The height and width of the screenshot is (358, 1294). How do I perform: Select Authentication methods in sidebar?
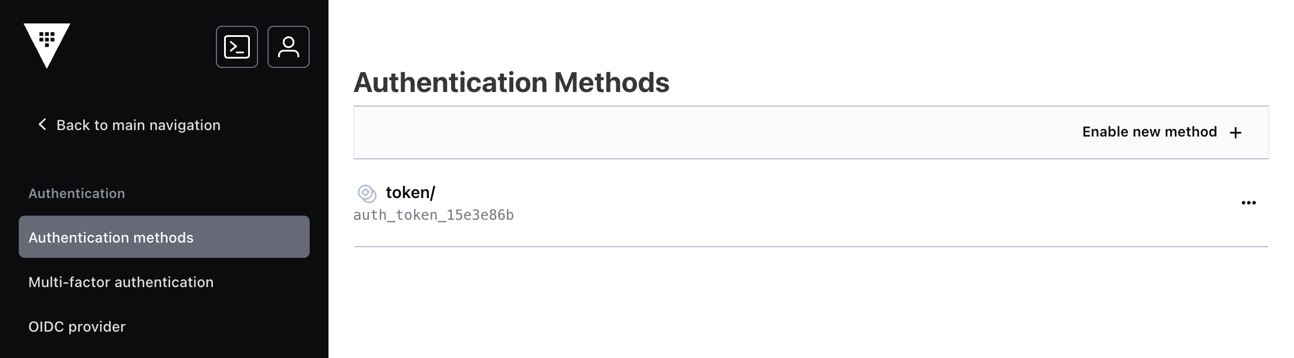point(164,237)
